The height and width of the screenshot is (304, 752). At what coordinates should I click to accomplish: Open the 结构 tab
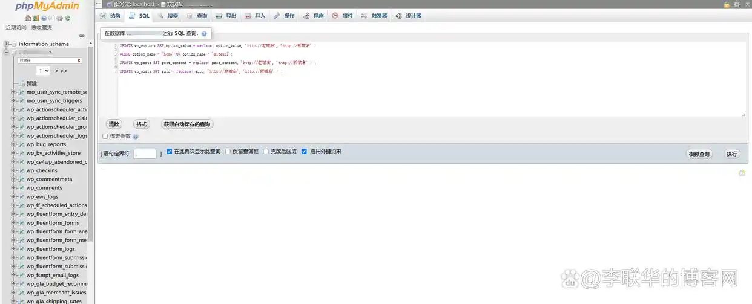[110, 16]
